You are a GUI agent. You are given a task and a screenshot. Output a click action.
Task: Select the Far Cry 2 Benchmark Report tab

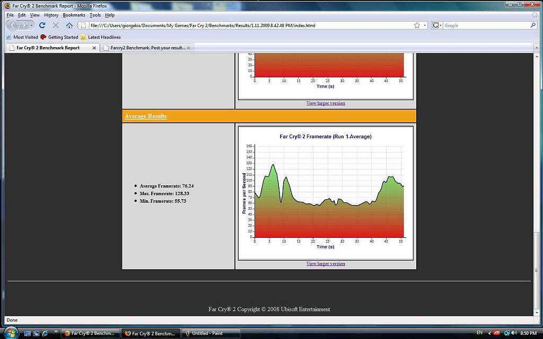coord(48,48)
